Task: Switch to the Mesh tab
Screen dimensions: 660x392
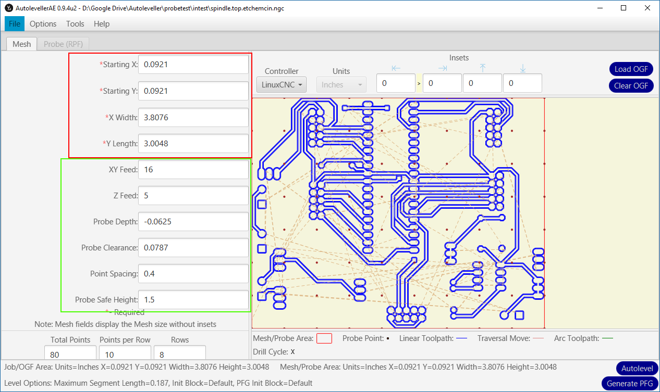Action: [x=22, y=44]
